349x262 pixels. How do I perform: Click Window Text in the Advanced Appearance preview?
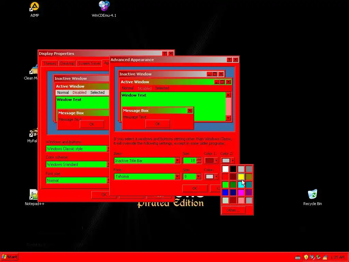(134, 95)
